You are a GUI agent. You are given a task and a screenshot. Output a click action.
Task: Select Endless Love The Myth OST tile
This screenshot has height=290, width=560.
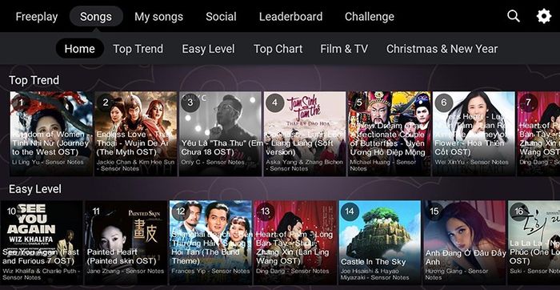pos(136,133)
